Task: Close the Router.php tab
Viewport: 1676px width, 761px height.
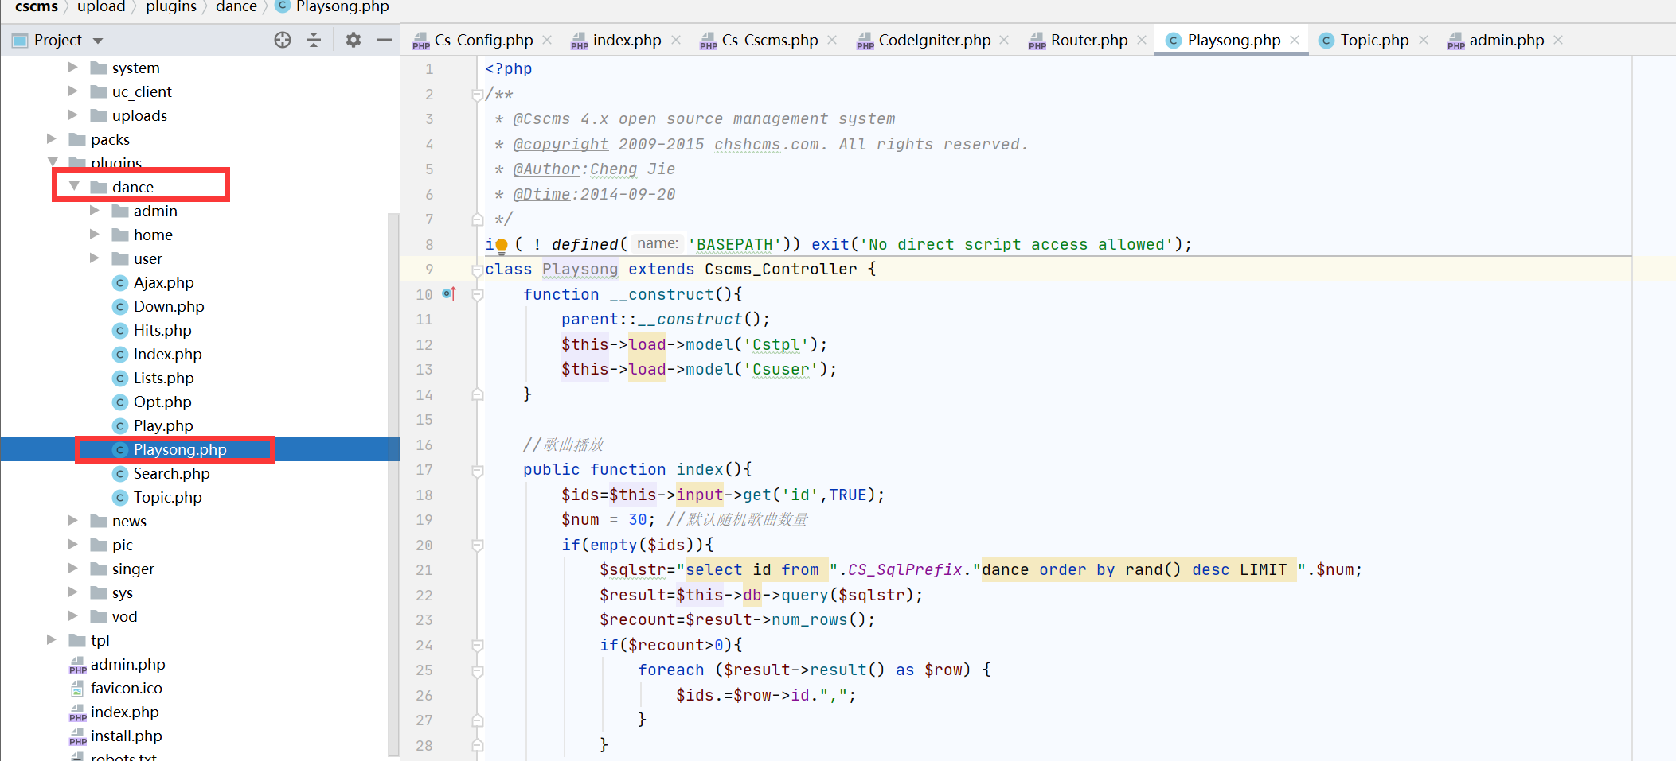Action: (1142, 40)
